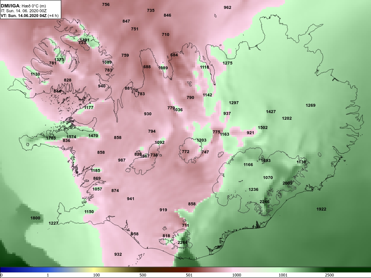Click the map value 941
The height and width of the screenshot is (278, 371).
point(130,199)
